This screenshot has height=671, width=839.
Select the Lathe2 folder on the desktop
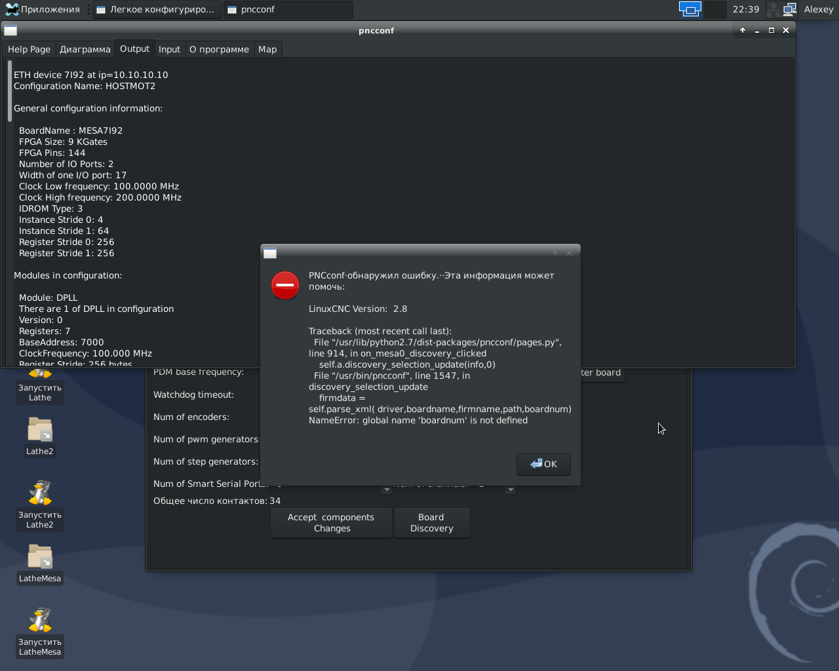pos(40,436)
